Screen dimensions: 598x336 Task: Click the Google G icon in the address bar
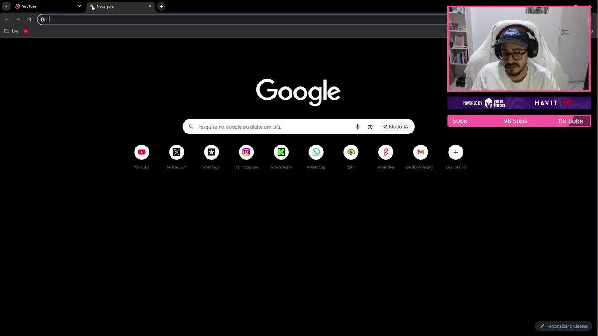pyautogui.click(x=43, y=20)
